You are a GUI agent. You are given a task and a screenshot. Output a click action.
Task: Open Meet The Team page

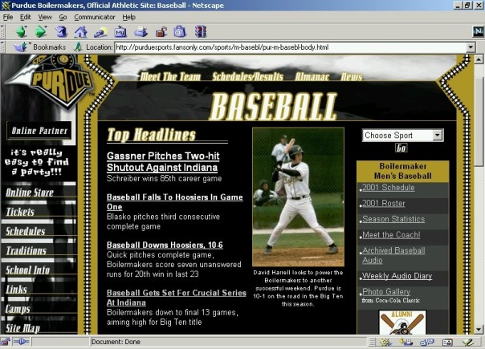pos(170,76)
